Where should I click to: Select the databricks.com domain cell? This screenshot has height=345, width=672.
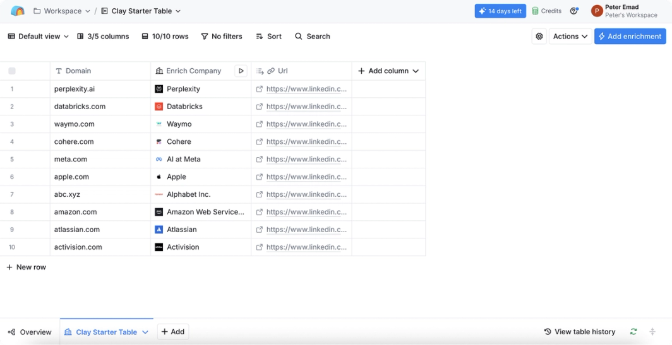[100, 107]
